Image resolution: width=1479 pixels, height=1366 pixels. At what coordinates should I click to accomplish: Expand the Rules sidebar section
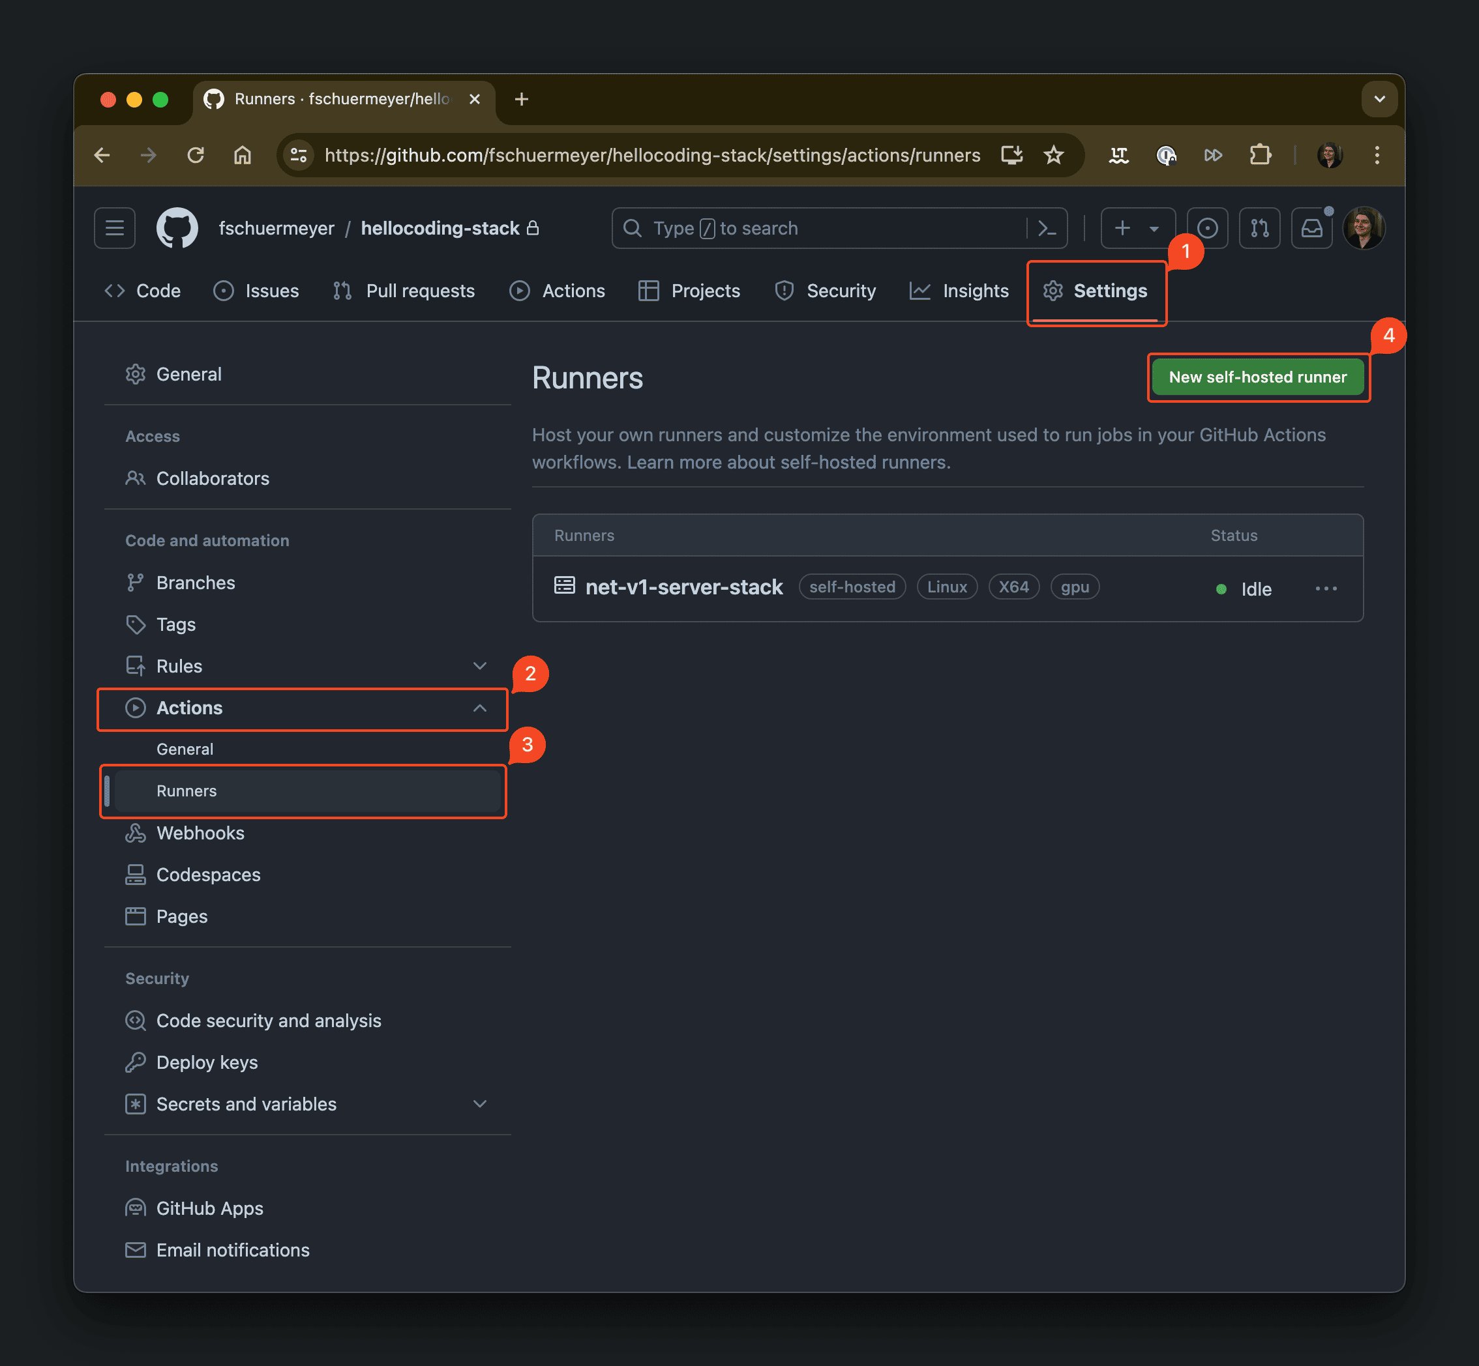click(479, 666)
